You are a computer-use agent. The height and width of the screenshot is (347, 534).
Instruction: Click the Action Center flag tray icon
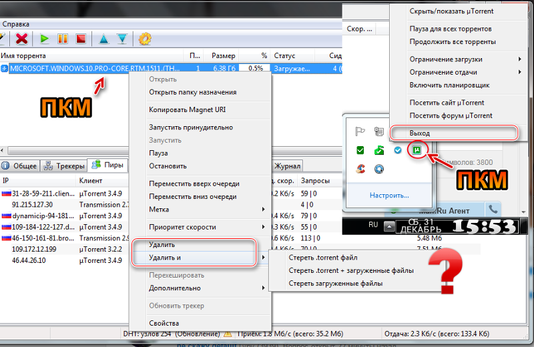[x=360, y=131]
